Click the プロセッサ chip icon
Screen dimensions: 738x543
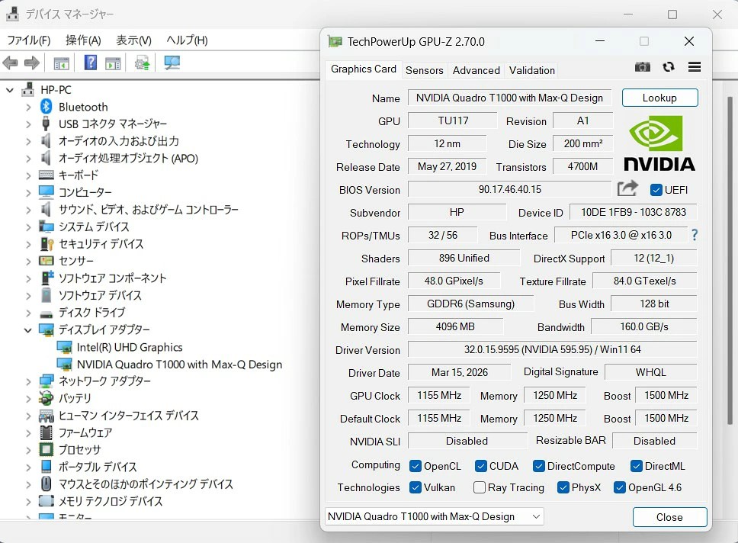click(46, 449)
